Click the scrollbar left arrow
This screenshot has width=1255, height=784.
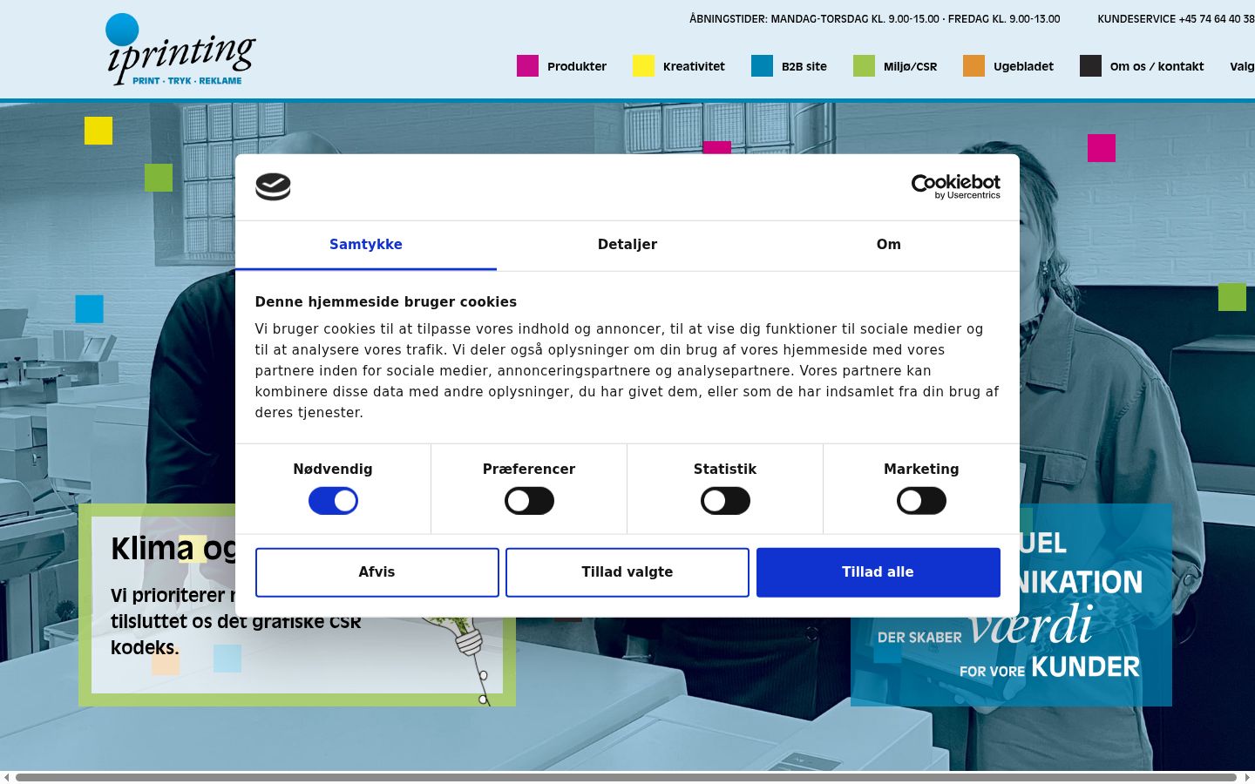[7, 777]
